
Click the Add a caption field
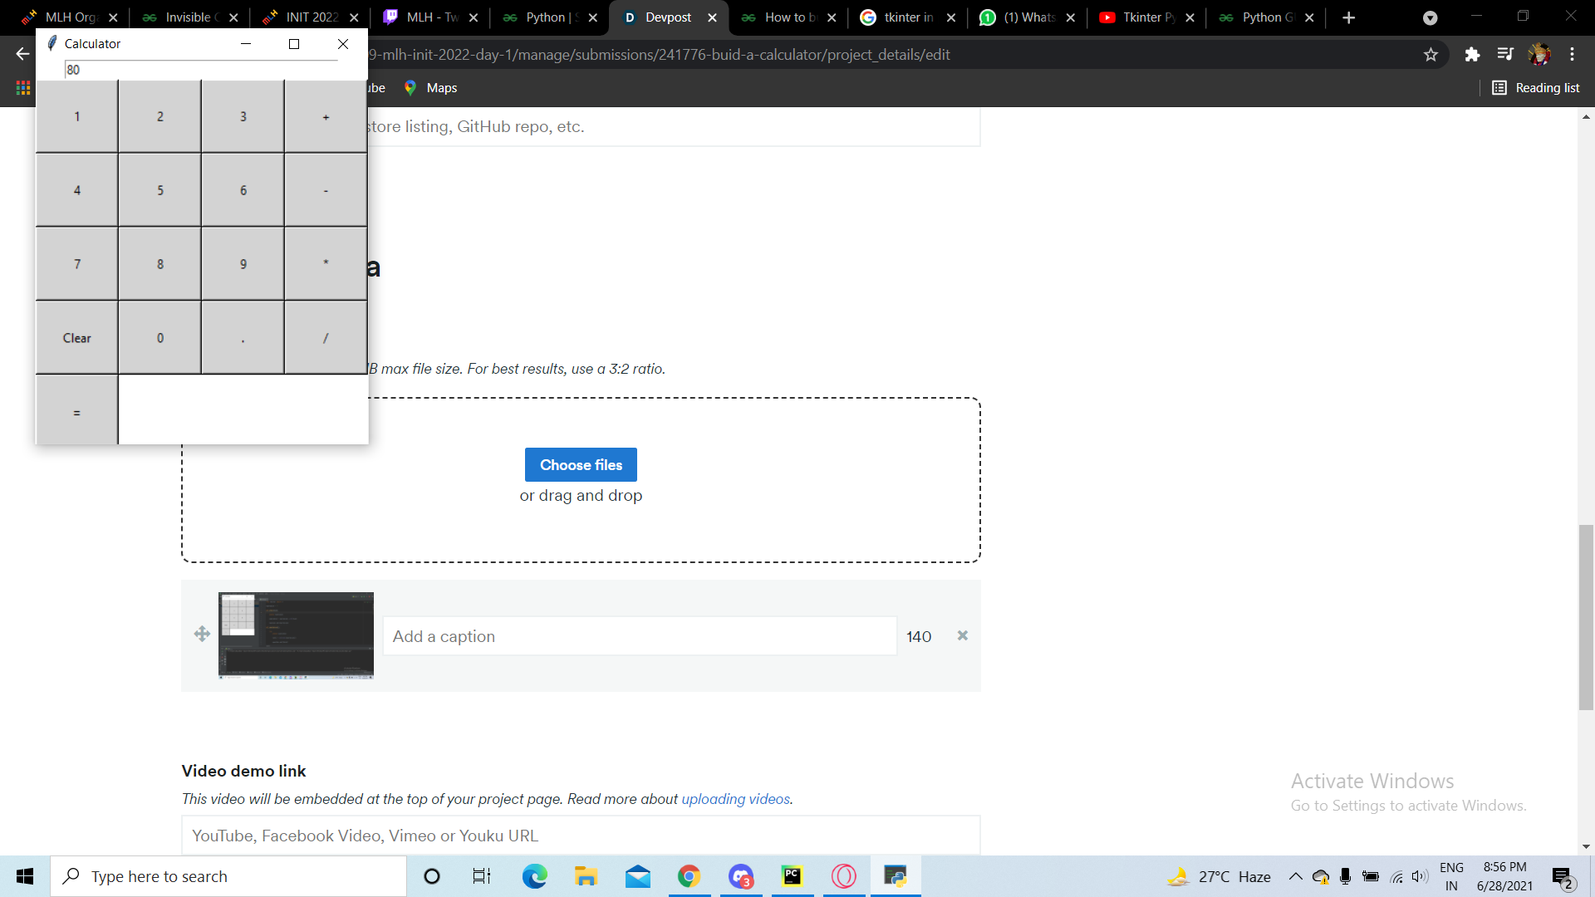pyautogui.click(x=639, y=636)
